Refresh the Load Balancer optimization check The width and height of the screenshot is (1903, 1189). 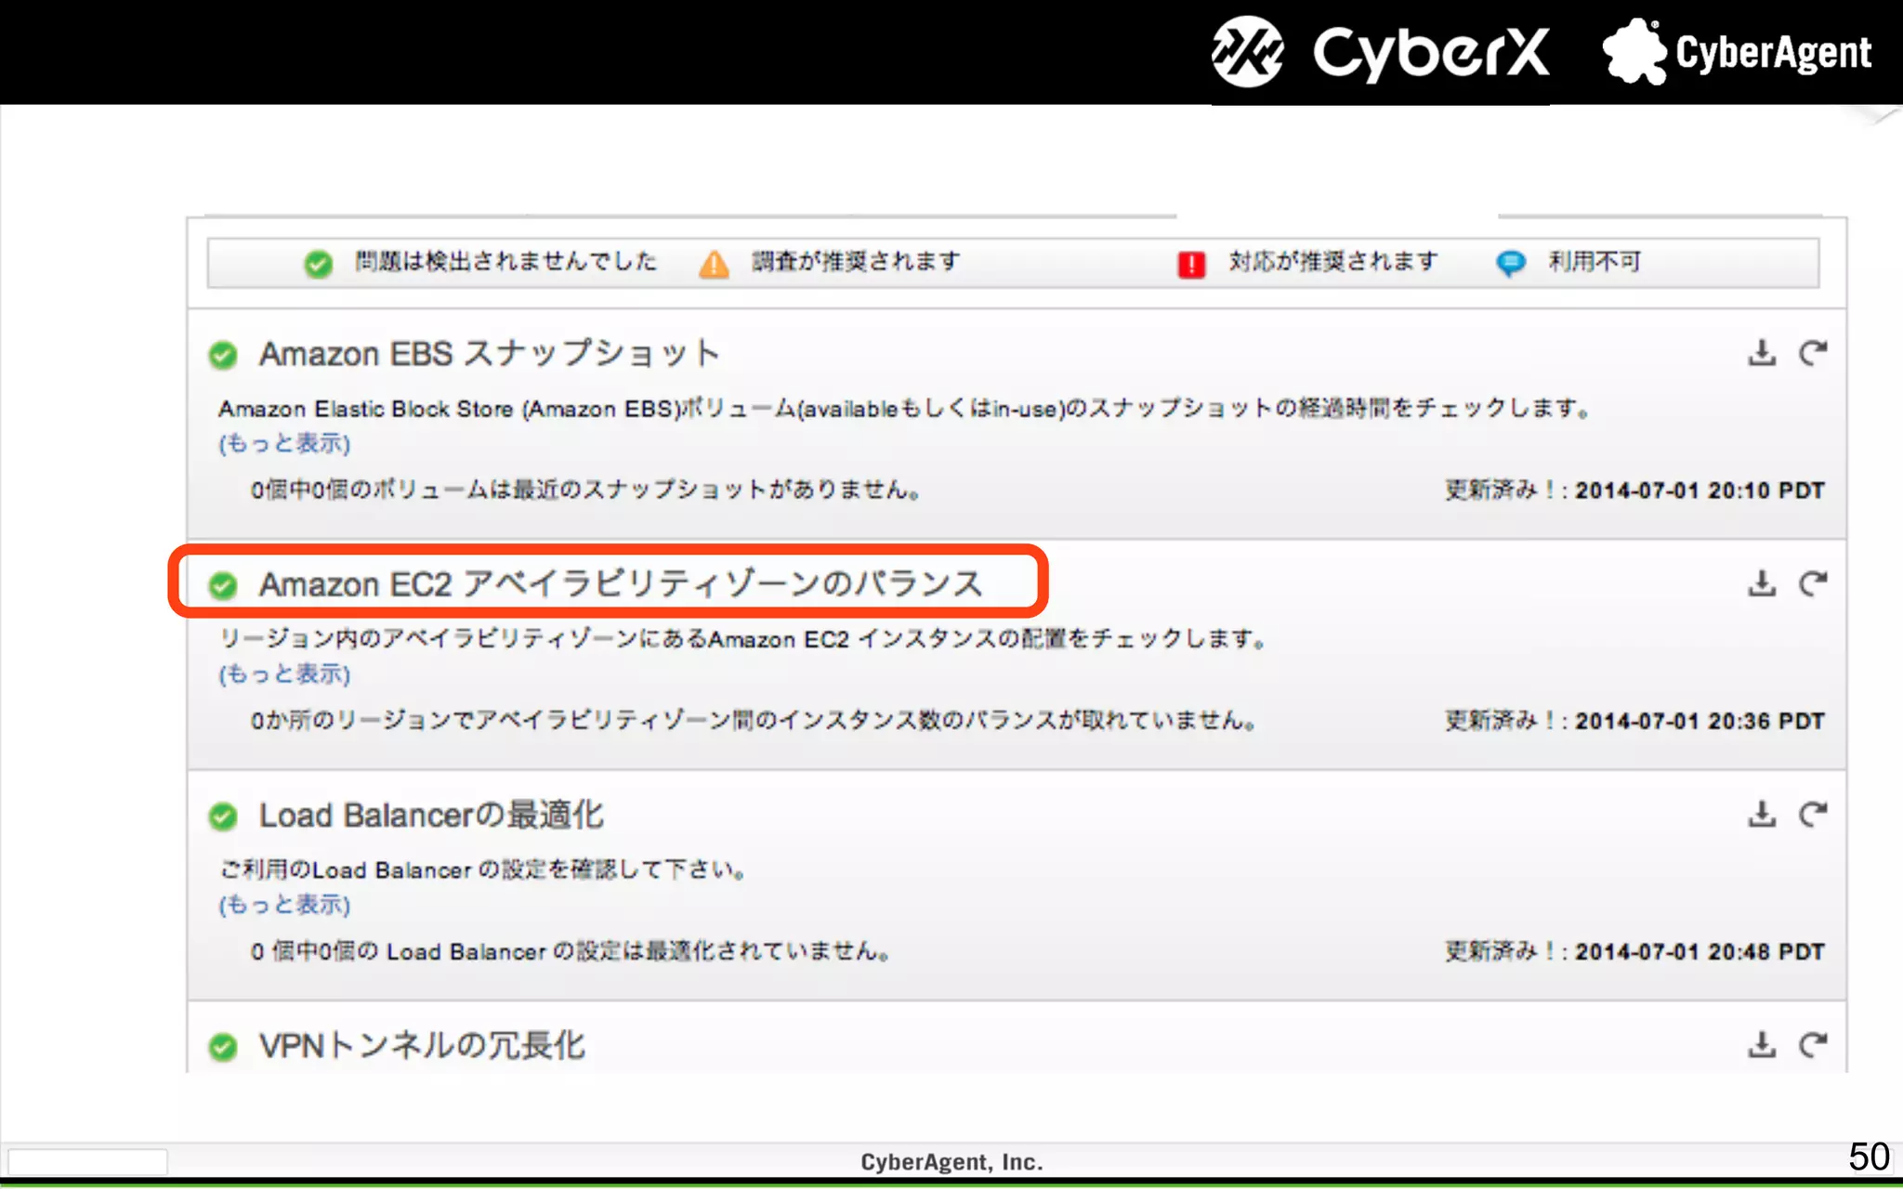point(1812,815)
